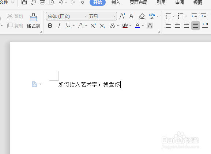Redo the last undone action
Screen dimensions: 211x154
pos(73,2)
